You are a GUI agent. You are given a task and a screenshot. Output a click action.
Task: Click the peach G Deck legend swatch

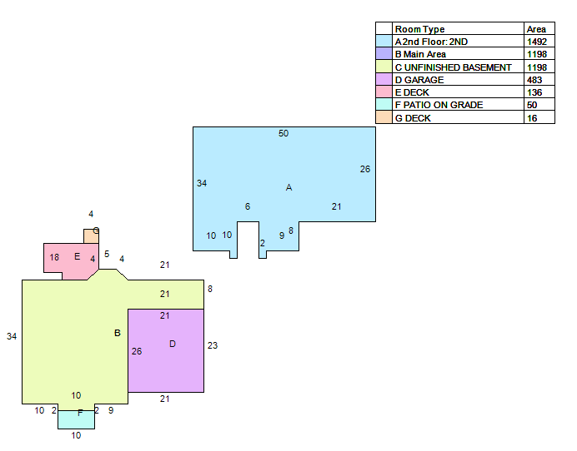click(x=384, y=117)
